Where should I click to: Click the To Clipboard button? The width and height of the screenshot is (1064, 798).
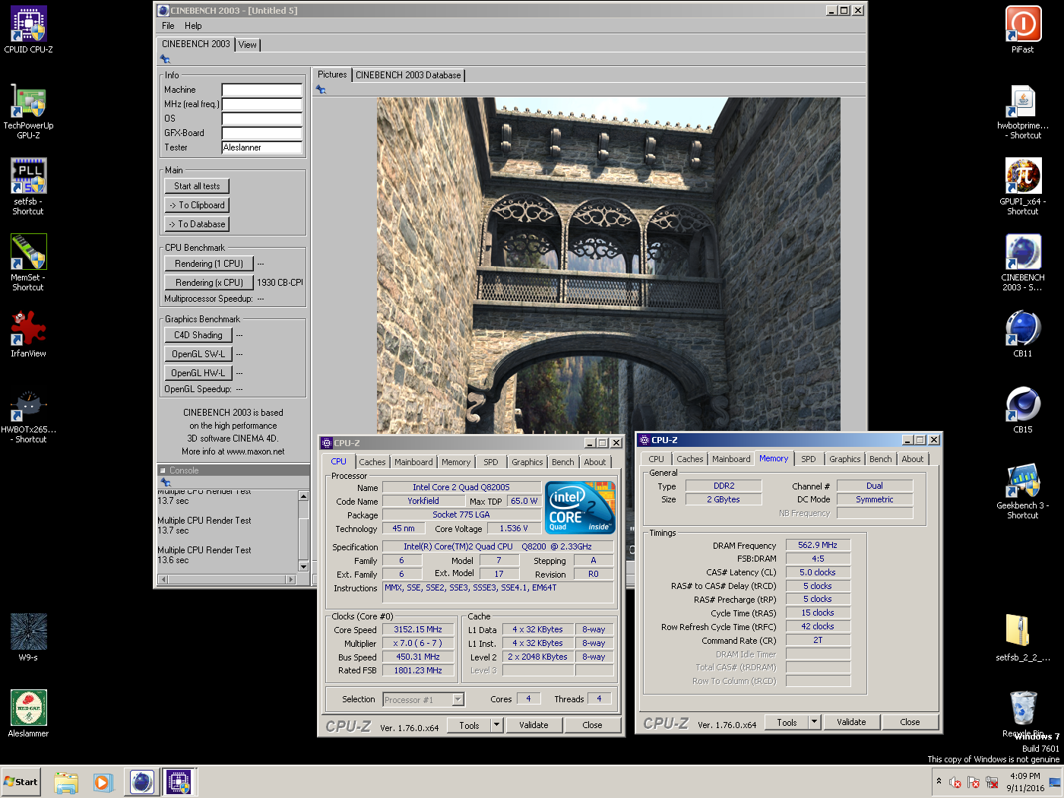pyautogui.click(x=197, y=205)
